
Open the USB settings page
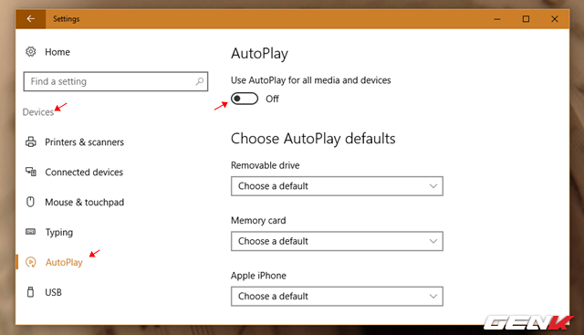point(53,292)
